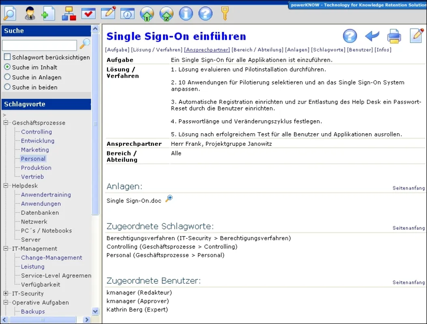Click sidebar horizontal scrollbar right arrow

point(87,320)
